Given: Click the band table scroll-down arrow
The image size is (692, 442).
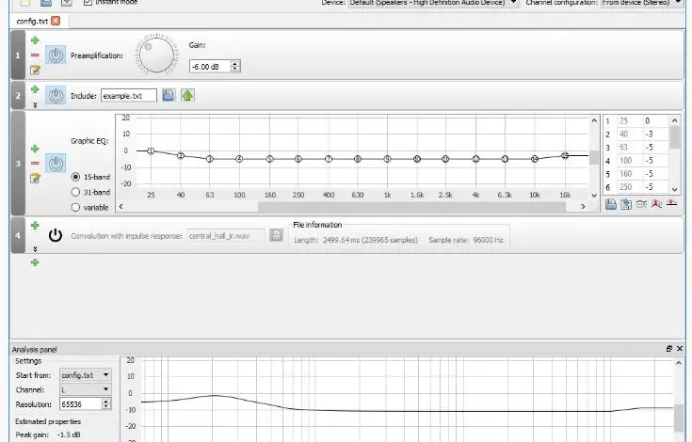Looking at the screenshot, I should coord(674,189).
